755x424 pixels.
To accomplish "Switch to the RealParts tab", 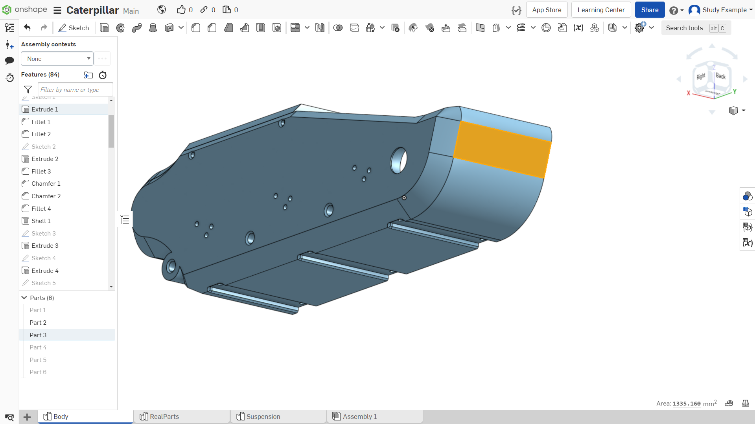I will coord(182,417).
